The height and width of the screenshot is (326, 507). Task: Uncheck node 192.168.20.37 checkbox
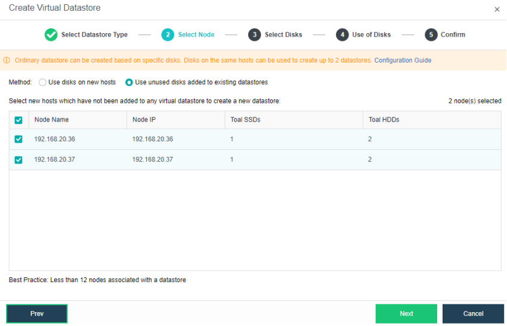point(19,160)
